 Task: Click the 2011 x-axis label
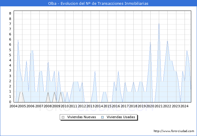click(x=73, y=106)
